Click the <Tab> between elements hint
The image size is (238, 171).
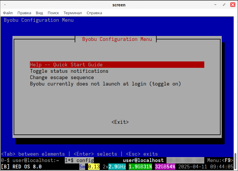click(33, 154)
